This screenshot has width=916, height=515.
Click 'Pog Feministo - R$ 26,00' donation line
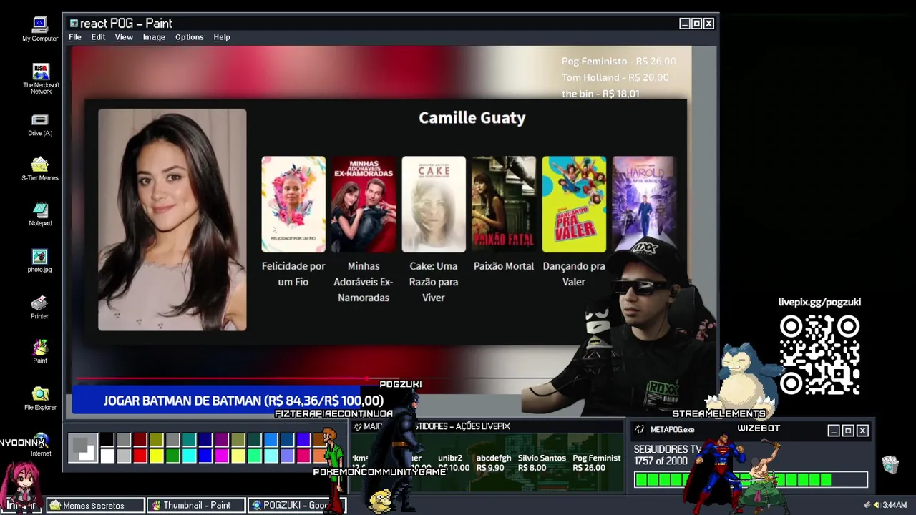click(x=619, y=62)
